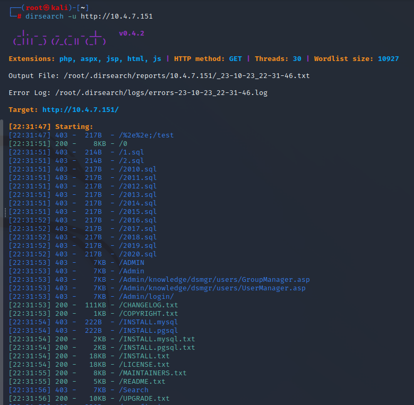The image size is (414, 405).
Task: Click the UserManager.asp result path
Action: click(x=212, y=288)
